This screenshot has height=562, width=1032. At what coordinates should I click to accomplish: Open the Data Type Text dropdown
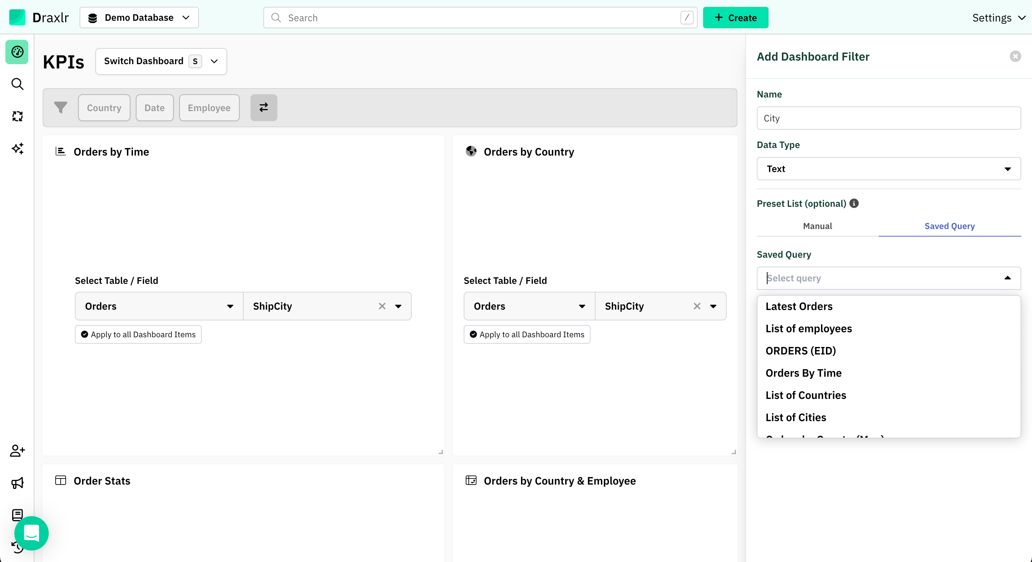click(889, 169)
